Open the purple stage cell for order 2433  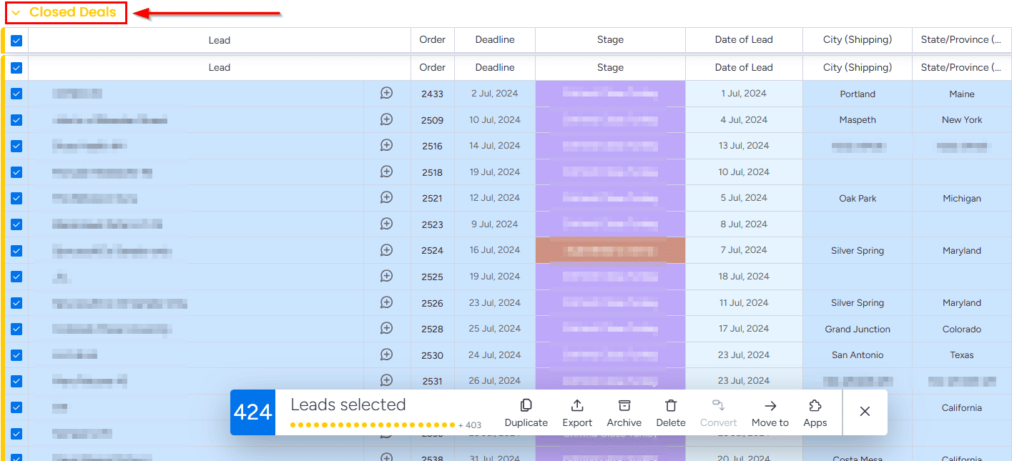click(x=610, y=94)
